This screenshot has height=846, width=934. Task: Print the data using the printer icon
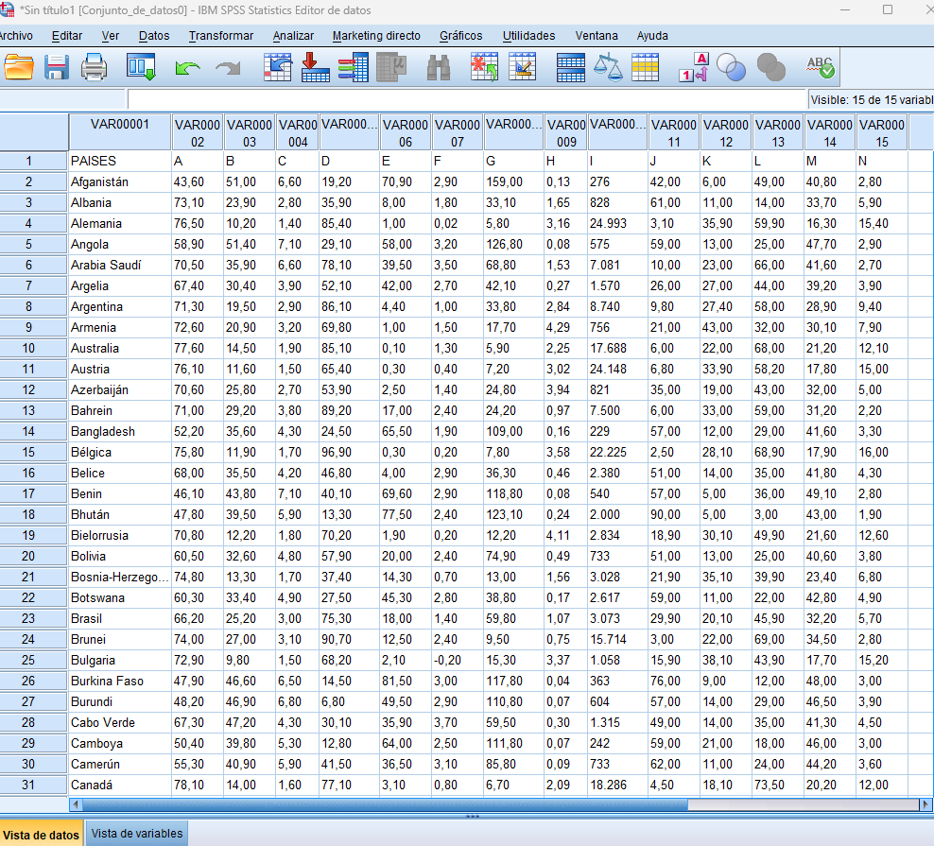(x=95, y=67)
